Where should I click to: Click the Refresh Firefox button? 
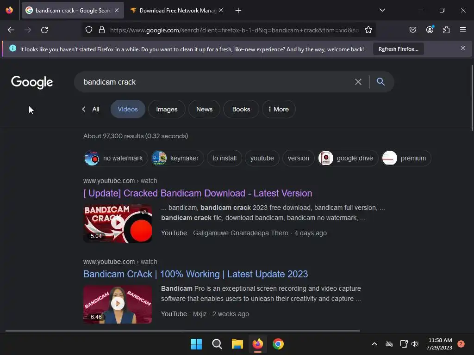point(399,49)
